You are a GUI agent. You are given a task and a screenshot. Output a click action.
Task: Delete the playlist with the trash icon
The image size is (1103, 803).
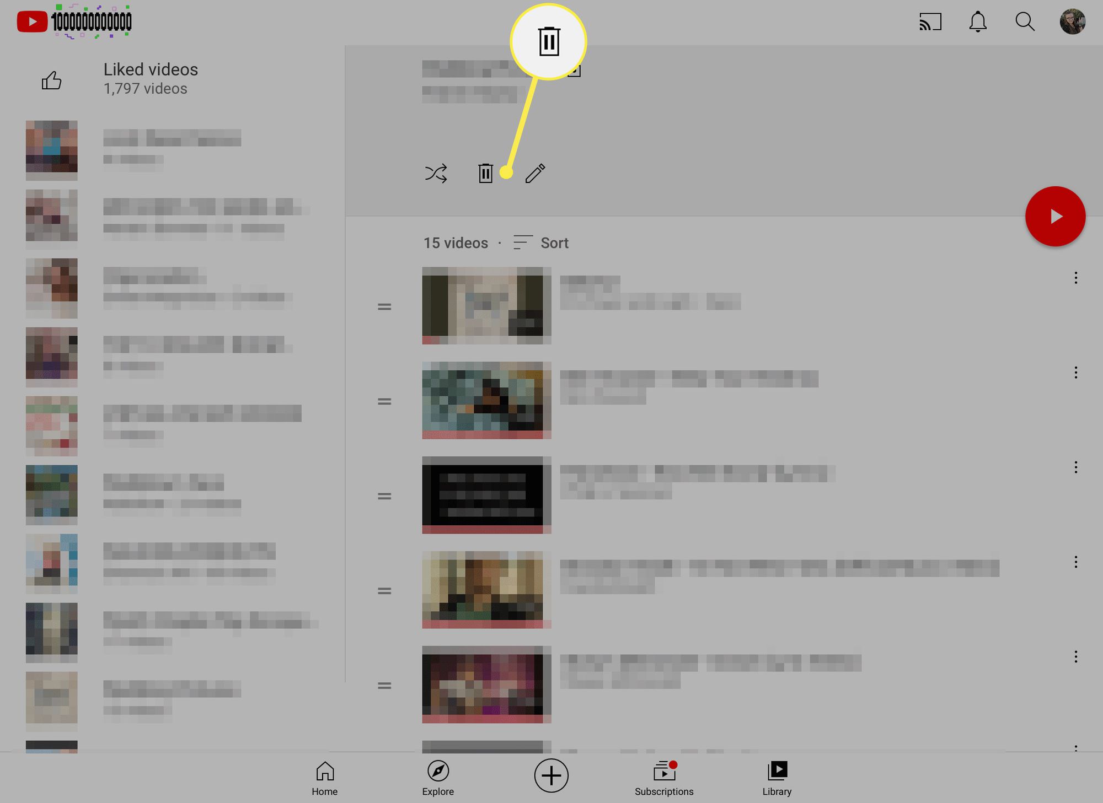point(485,174)
